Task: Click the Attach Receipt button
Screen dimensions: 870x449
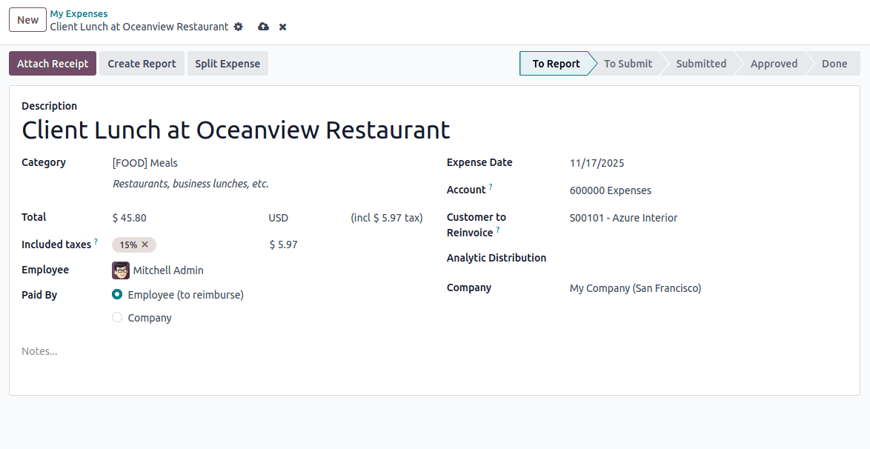Action: click(x=52, y=63)
